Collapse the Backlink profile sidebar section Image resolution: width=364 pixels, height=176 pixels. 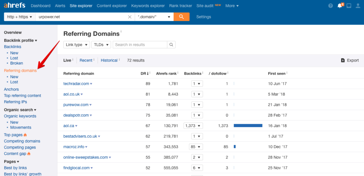20,40
